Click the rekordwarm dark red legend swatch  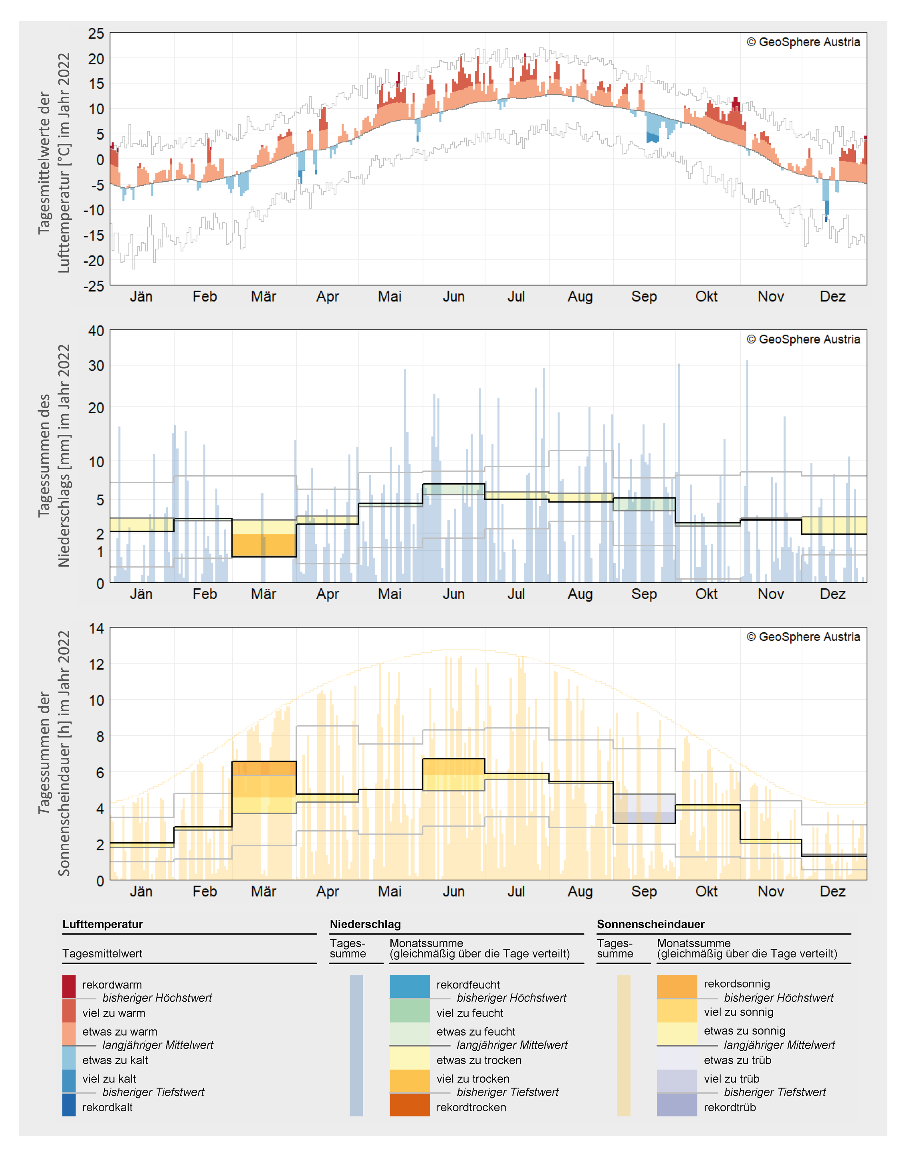click(69, 986)
